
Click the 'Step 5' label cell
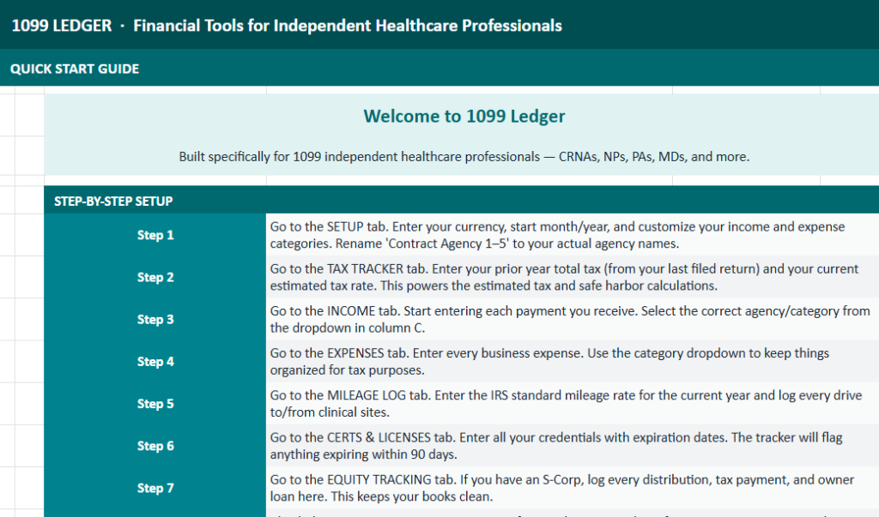[x=155, y=404]
